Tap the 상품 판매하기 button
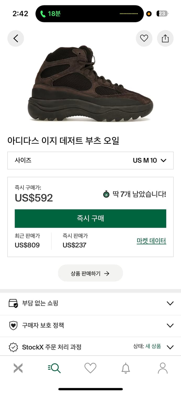Viewport: 181px width, 394px height. pyautogui.click(x=90, y=273)
